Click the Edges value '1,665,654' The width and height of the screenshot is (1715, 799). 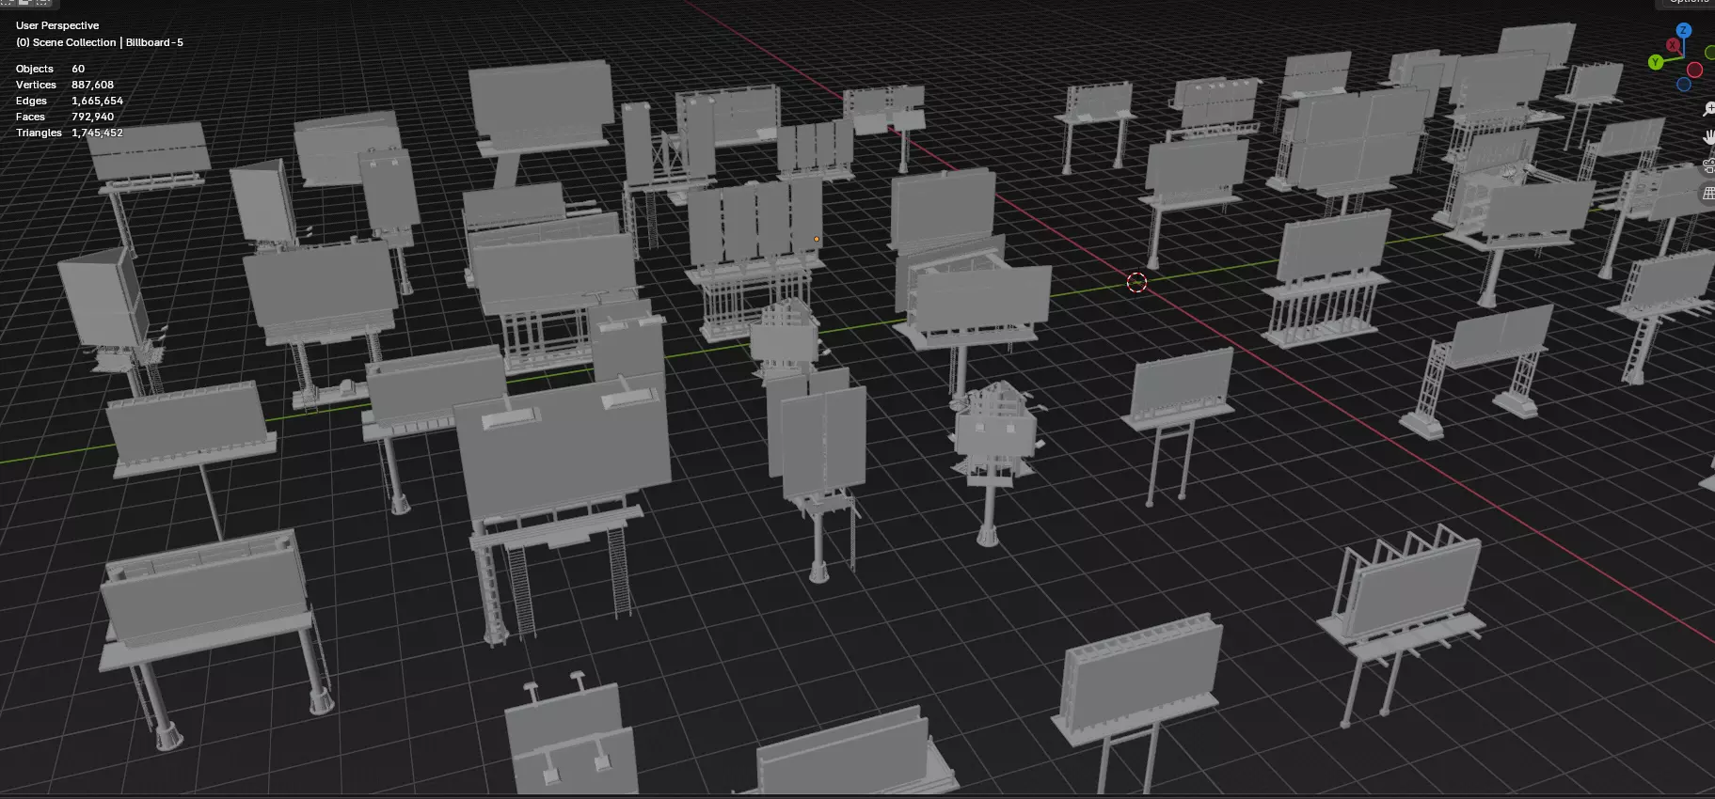97,101
